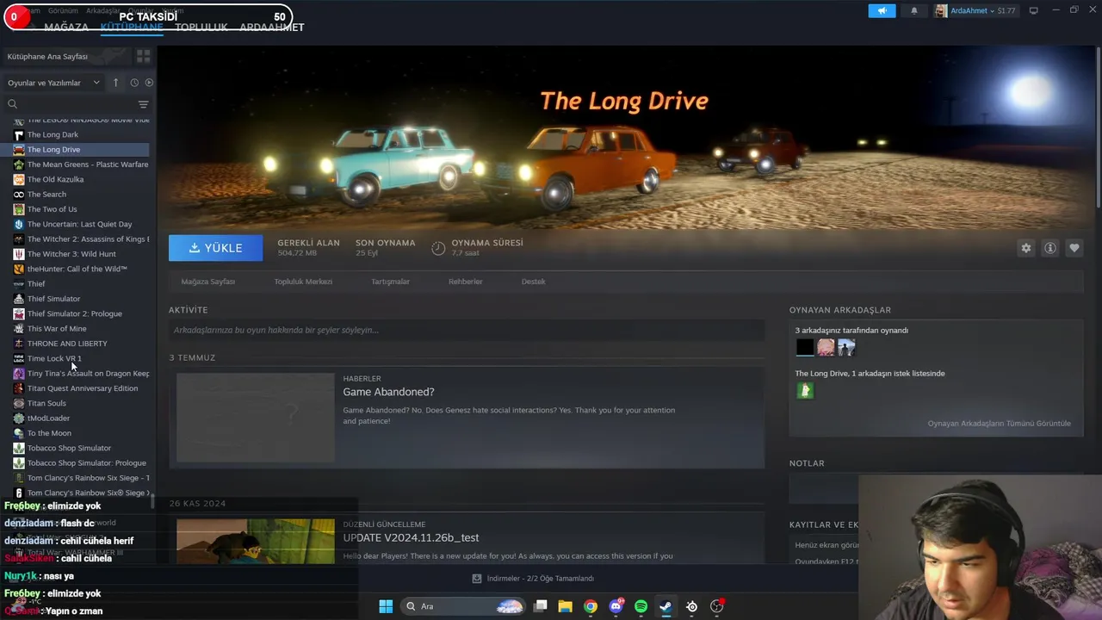Click the blue YÜKLE install button
The image size is (1102, 620).
click(x=216, y=248)
